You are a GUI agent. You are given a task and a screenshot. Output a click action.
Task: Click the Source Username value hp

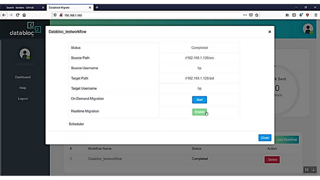coord(200,68)
